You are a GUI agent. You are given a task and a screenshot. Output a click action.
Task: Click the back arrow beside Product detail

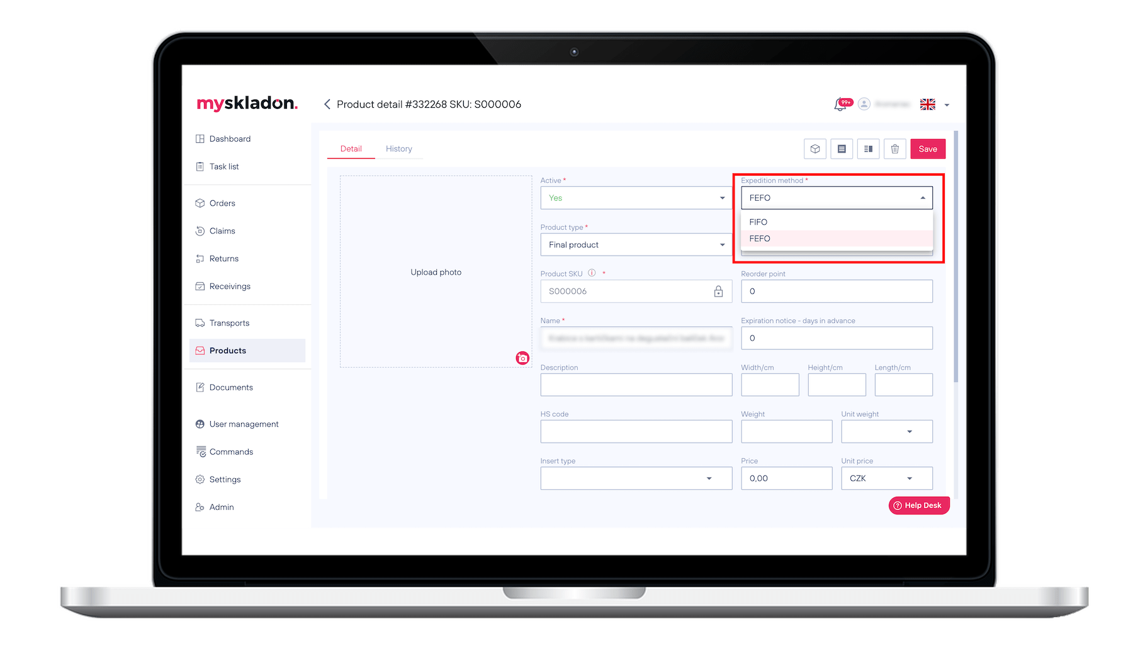click(327, 104)
